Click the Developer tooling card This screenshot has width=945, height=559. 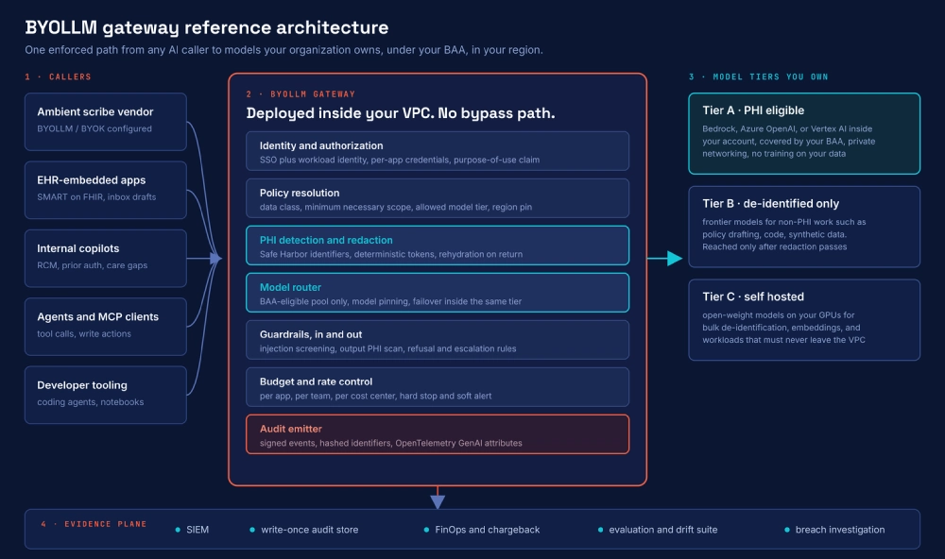pyautogui.click(x=106, y=395)
